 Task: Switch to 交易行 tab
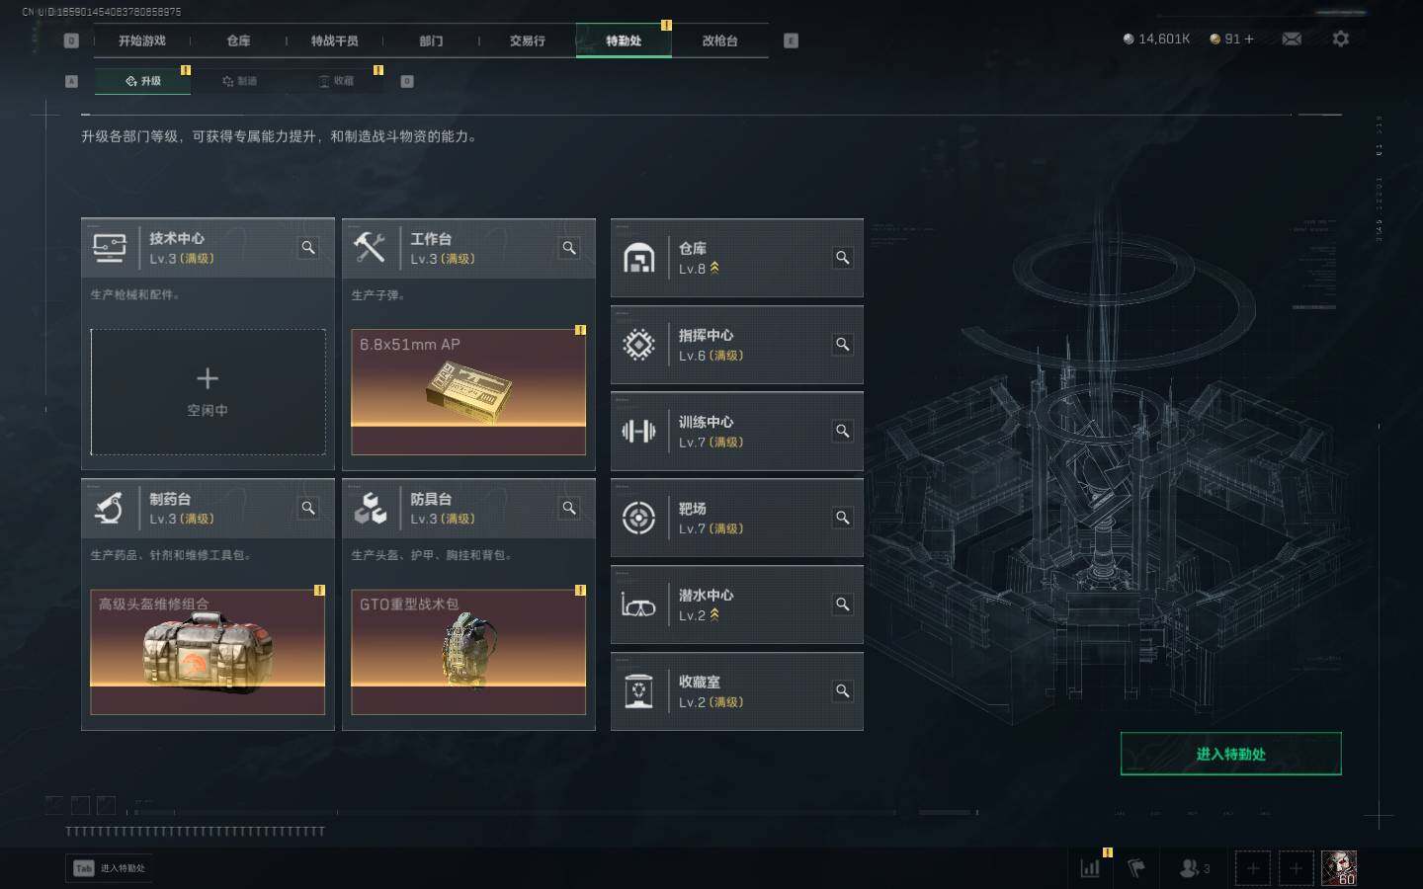pyautogui.click(x=527, y=40)
